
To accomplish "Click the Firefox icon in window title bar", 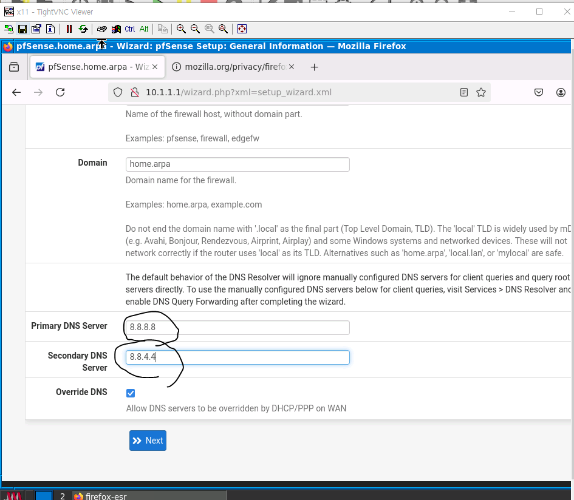I will click(8, 47).
